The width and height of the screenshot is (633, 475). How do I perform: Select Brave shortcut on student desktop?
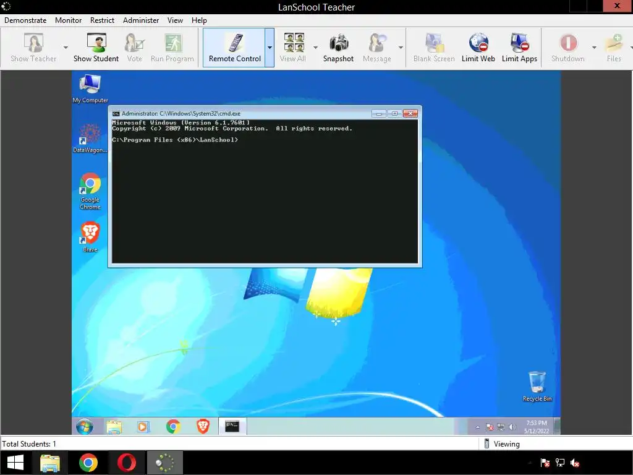pos(90,237)
